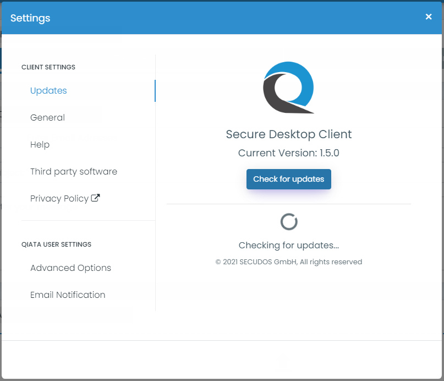Viewport: 444px width, 381px height.
Task: Click the Check for updates button
Action: [288, 179]
